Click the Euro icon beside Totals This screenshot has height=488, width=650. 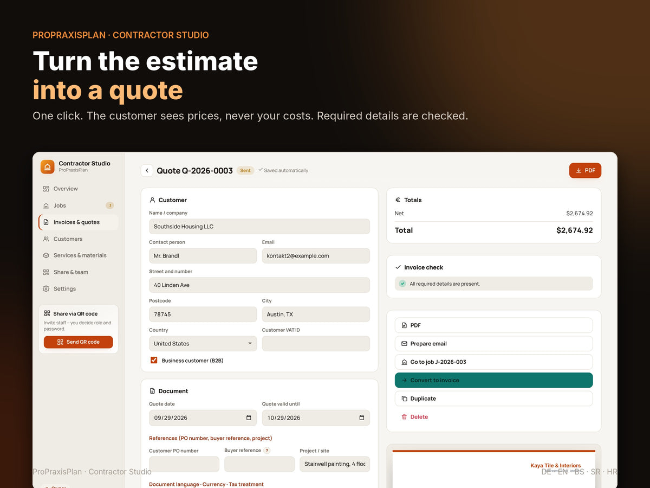coord(398,200)
